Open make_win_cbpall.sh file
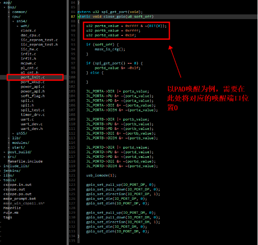The width and height of the screenshot is (258, 245). (24, 204)
